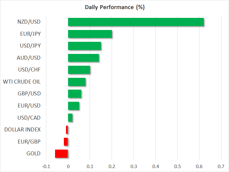Click the red EUR/GBP bar
Viewport: 229px width, 172px height.
point(66,141)
